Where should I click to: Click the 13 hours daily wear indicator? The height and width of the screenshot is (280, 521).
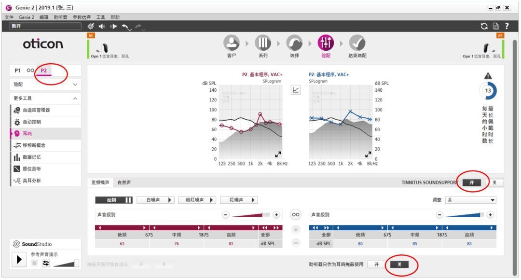[488, 90]
